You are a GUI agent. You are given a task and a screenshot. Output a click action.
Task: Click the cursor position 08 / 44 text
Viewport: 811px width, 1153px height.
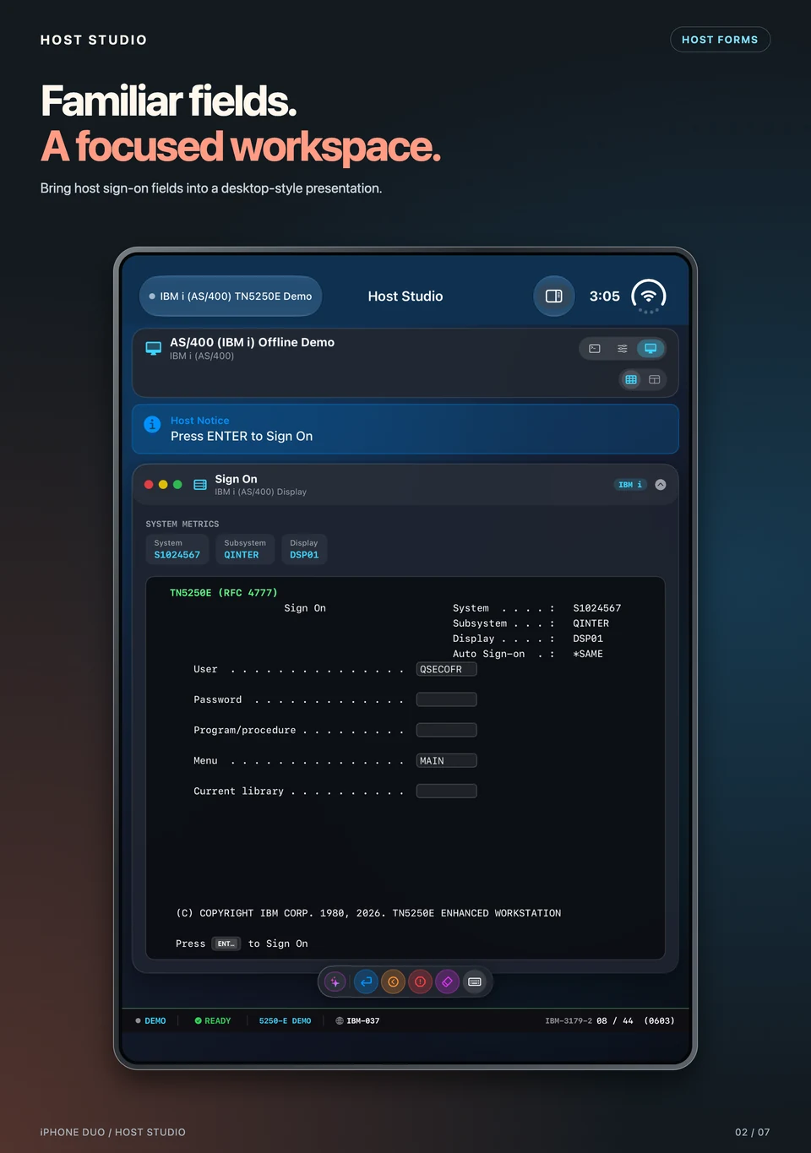pyautogui.click(x=615, y=1021)
